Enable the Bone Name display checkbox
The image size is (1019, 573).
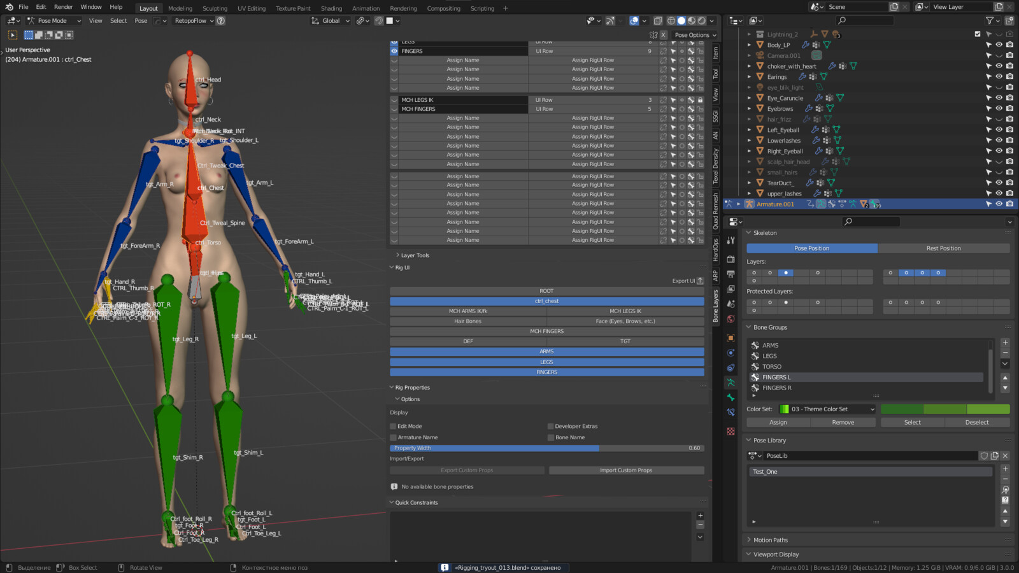click(x=550, y=437)
